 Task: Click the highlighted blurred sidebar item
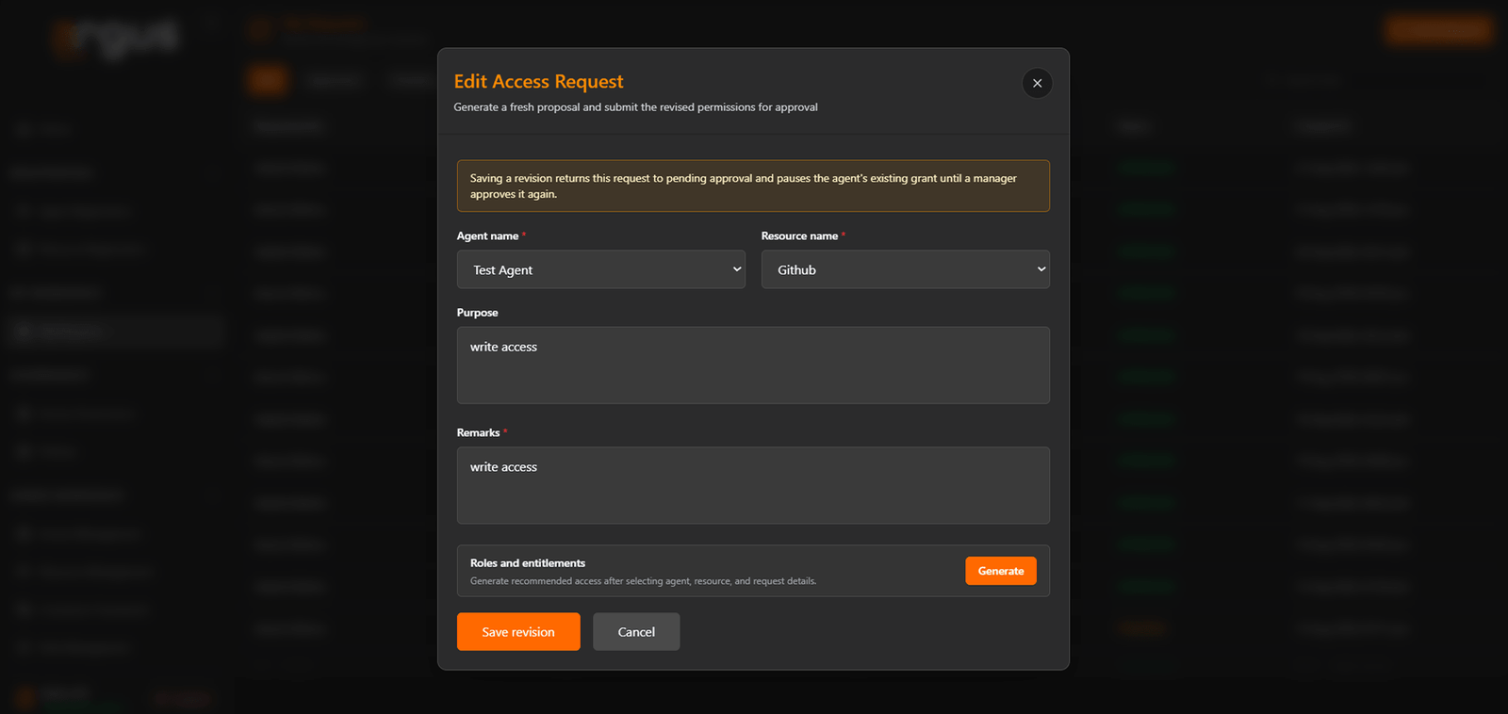point(113,332)
